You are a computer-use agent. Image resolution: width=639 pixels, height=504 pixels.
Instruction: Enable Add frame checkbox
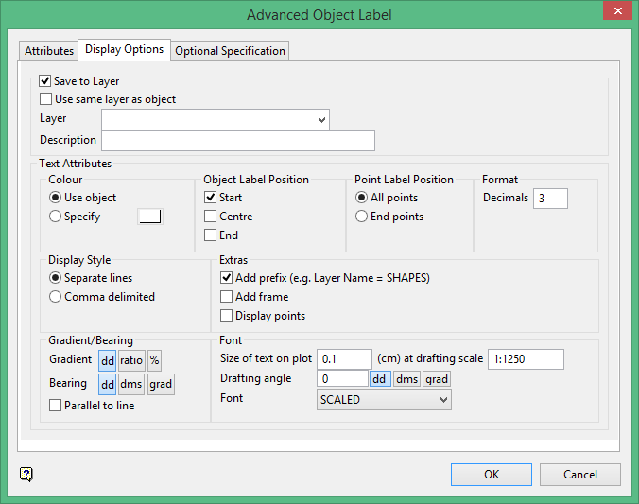226,297
